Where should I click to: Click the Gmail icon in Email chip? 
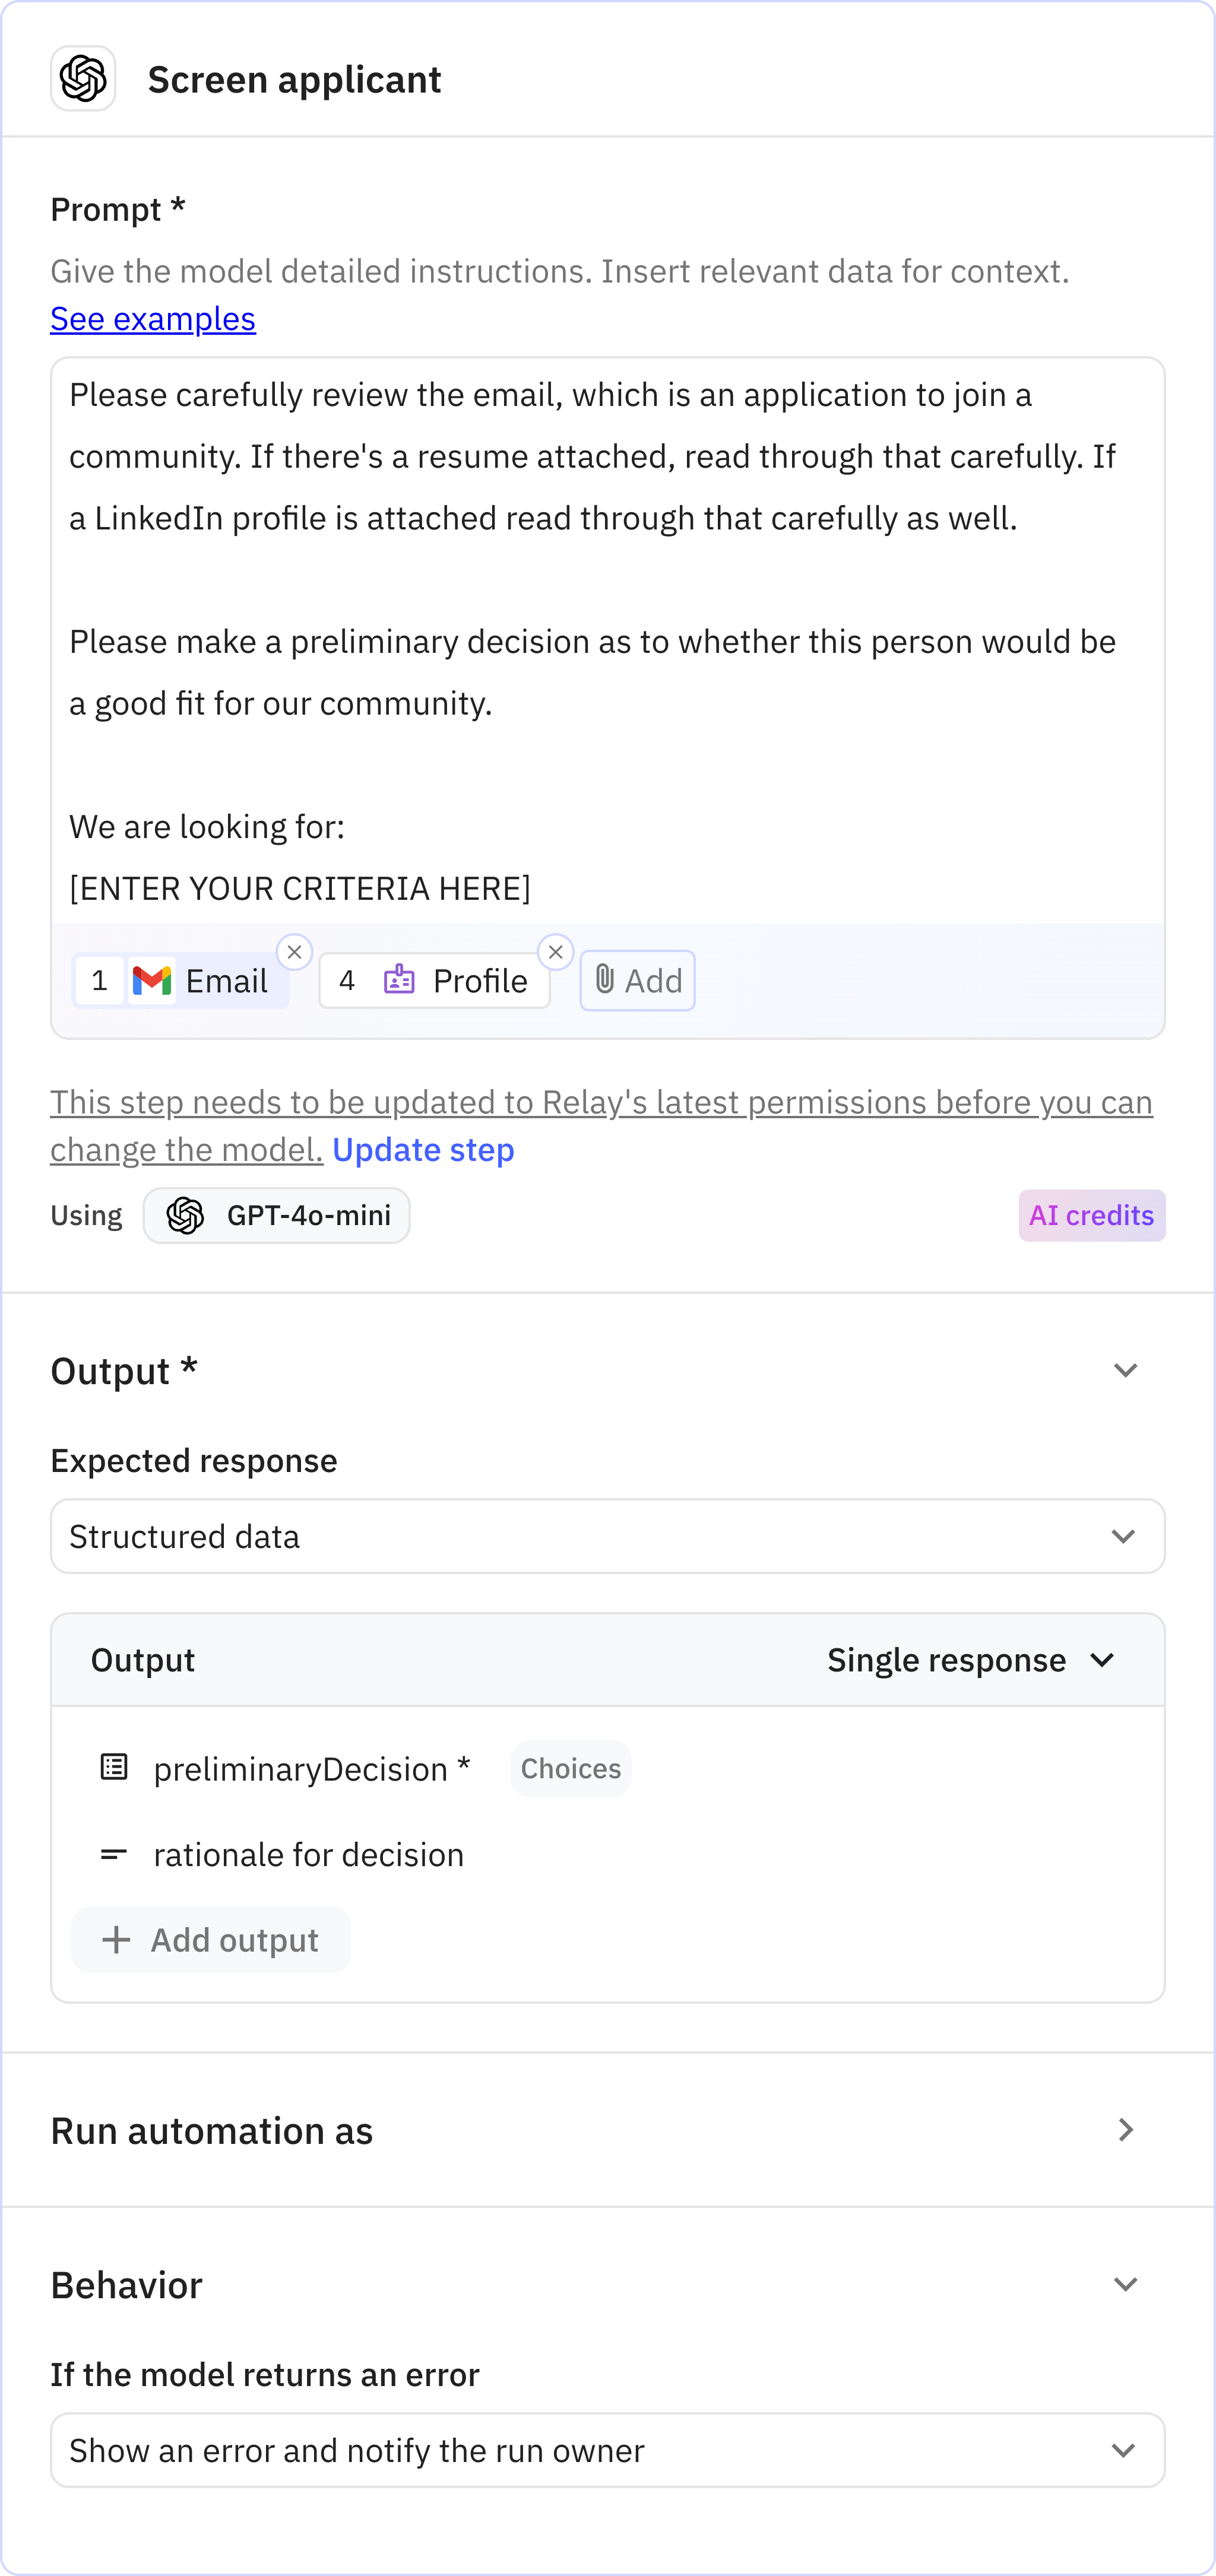tap(152, 981)
